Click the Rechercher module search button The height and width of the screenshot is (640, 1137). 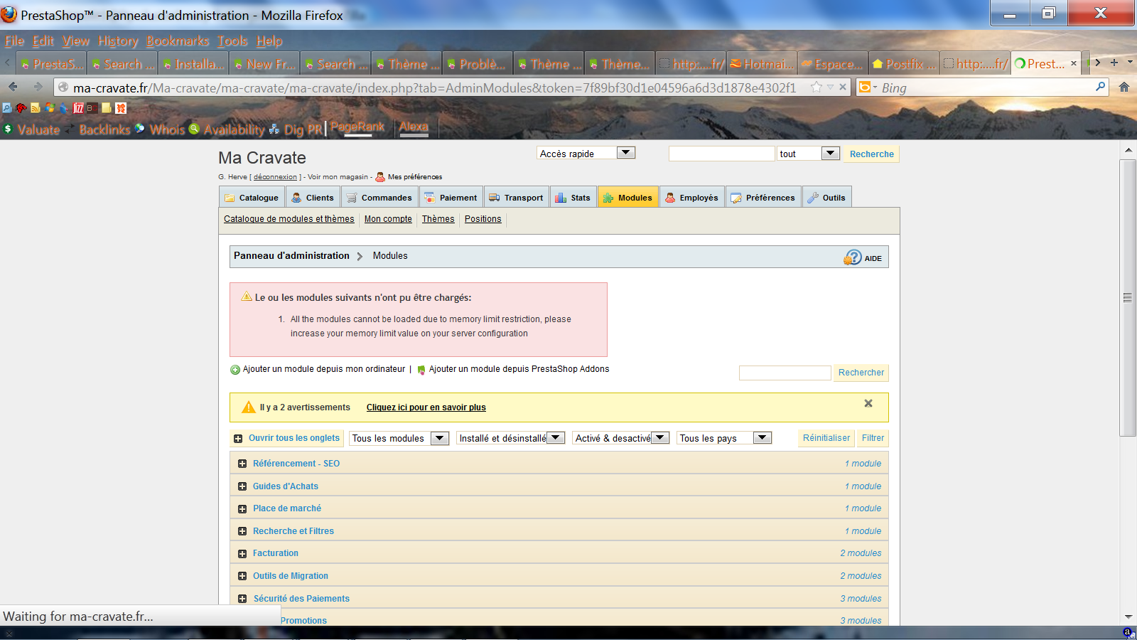[861, 373]
